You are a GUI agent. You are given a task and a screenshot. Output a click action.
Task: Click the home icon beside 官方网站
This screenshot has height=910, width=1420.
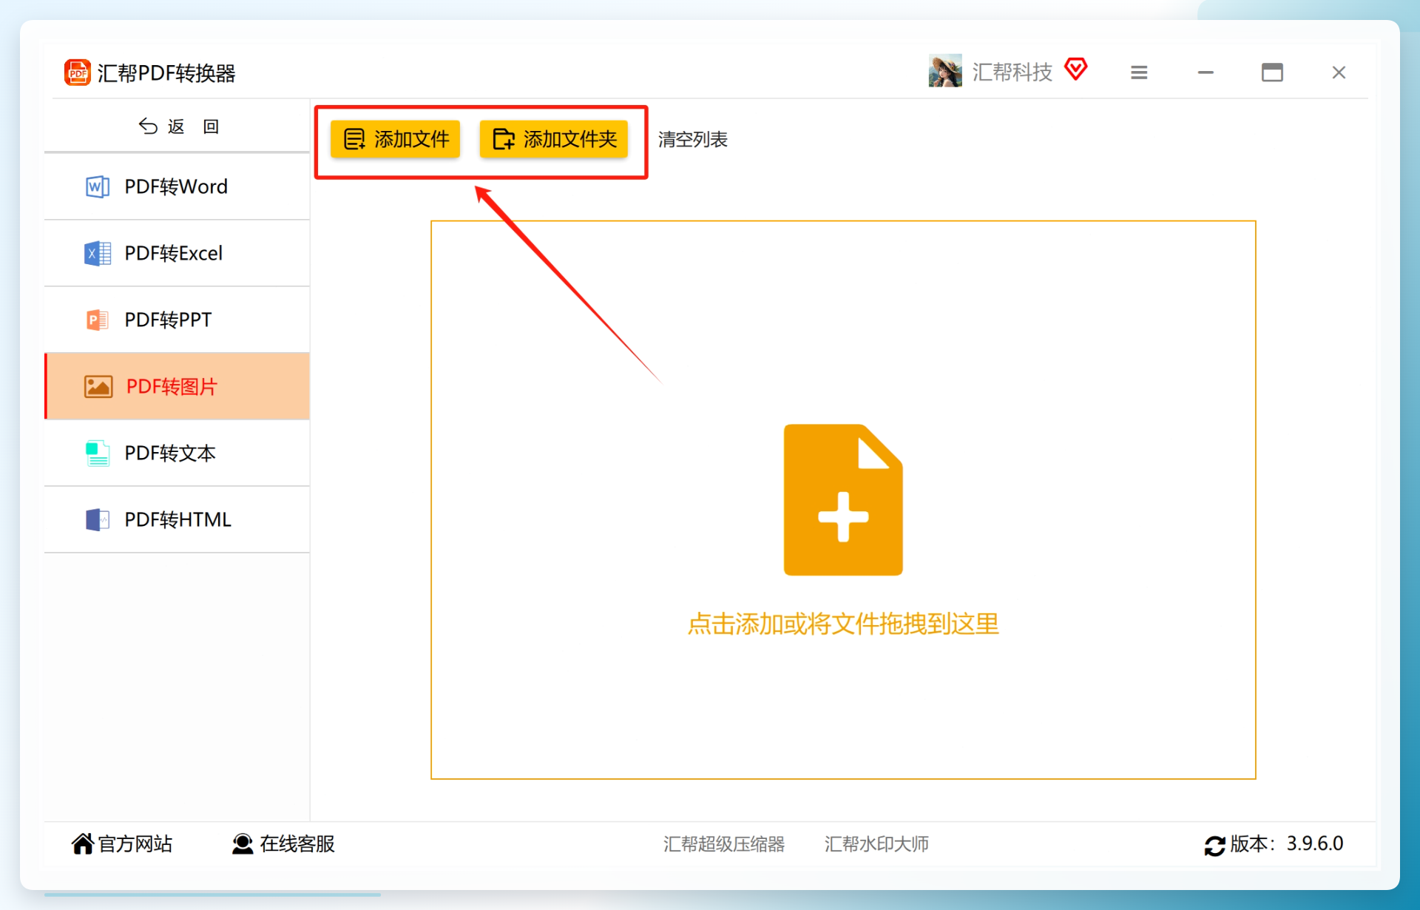point(83,843)
